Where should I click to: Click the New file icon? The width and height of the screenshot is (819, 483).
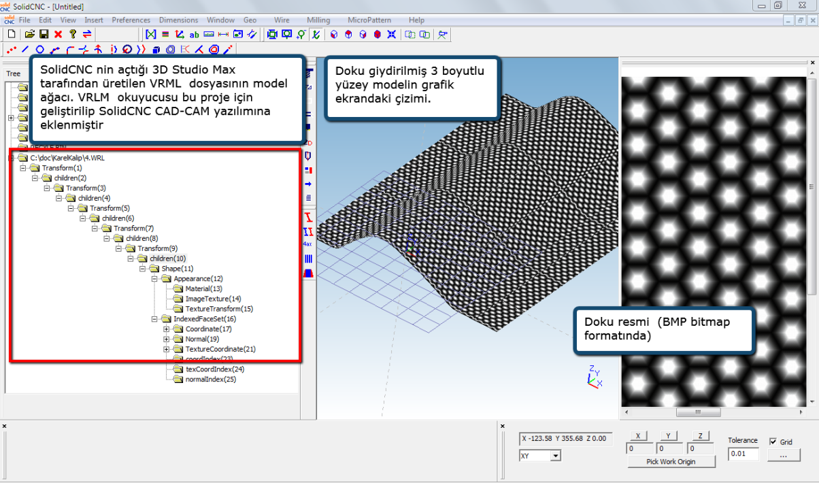tap(12, 34)
